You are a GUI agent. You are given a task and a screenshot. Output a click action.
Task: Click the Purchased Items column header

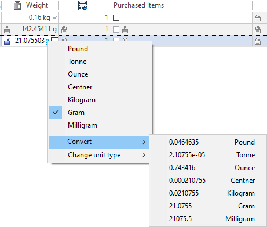point(181,5)
